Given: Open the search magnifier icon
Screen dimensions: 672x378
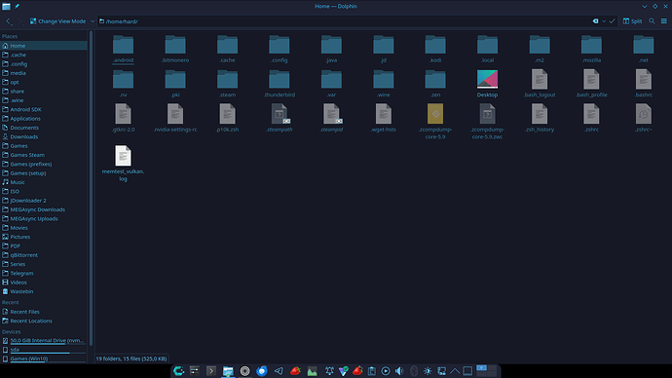Looking at the screenshot, I should pos(652,21).
